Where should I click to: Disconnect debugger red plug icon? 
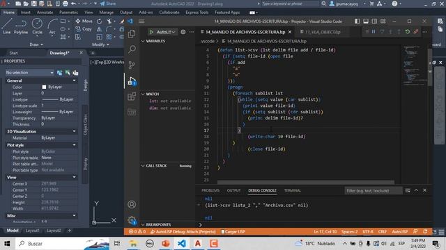[416, 32]
